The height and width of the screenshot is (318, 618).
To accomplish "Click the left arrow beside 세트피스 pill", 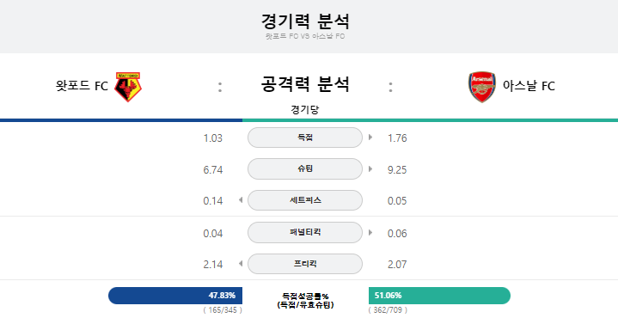I will [241, 200].
